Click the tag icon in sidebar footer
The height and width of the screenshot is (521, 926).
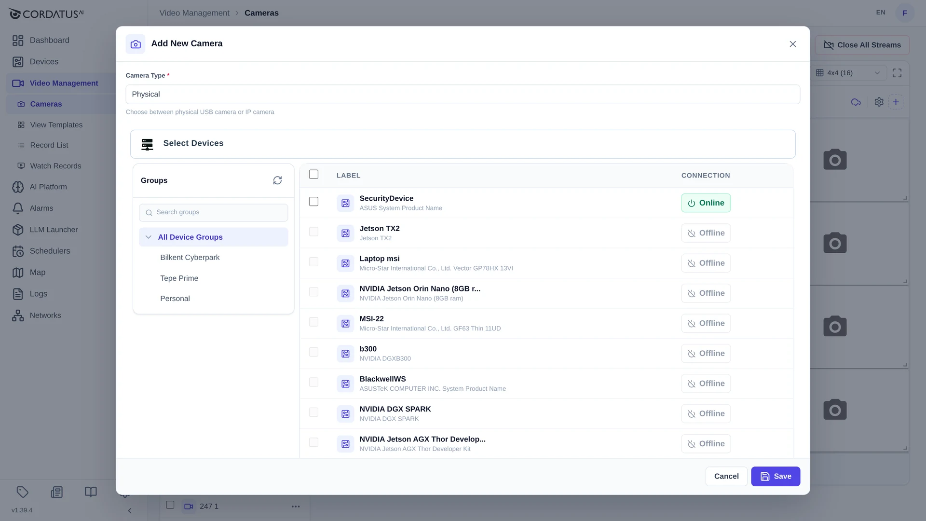[23, 492]
